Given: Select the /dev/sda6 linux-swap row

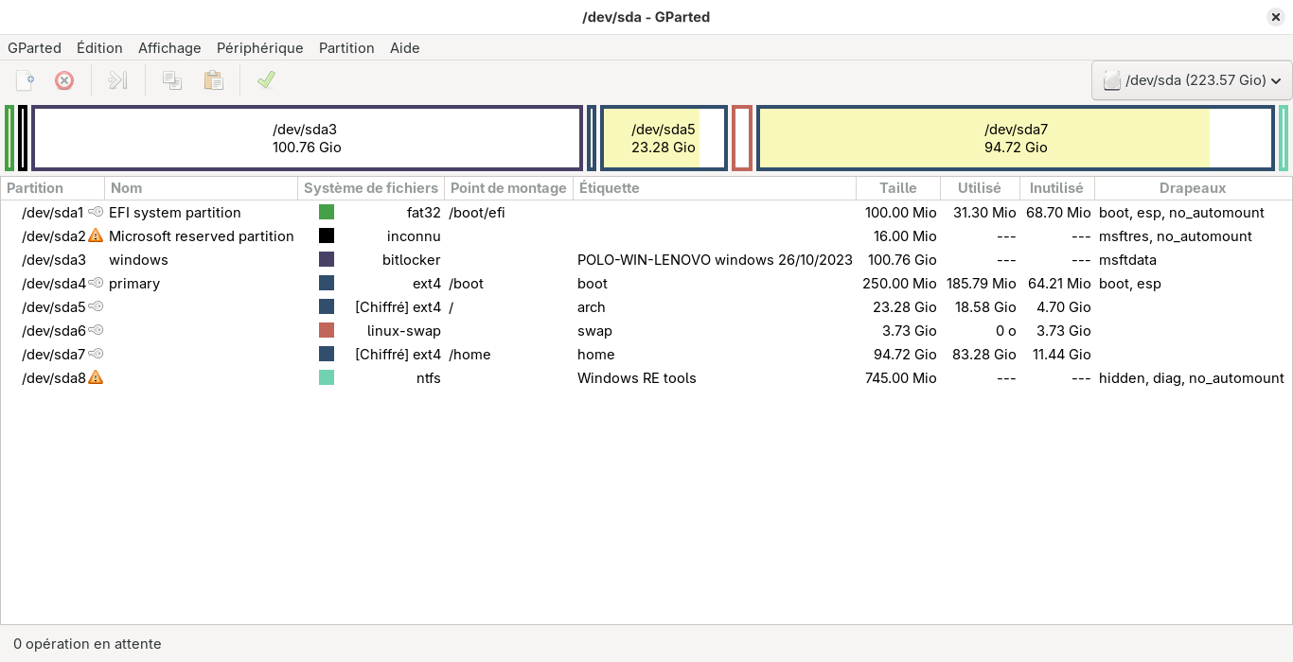Looking at the screenshot, I should 379,331.
